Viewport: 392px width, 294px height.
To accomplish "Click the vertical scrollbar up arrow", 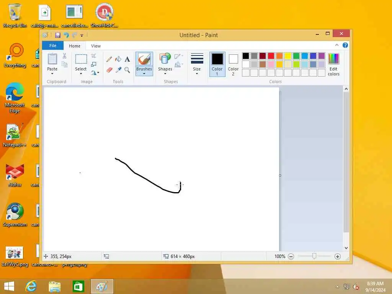I will [x=346, y=89].
